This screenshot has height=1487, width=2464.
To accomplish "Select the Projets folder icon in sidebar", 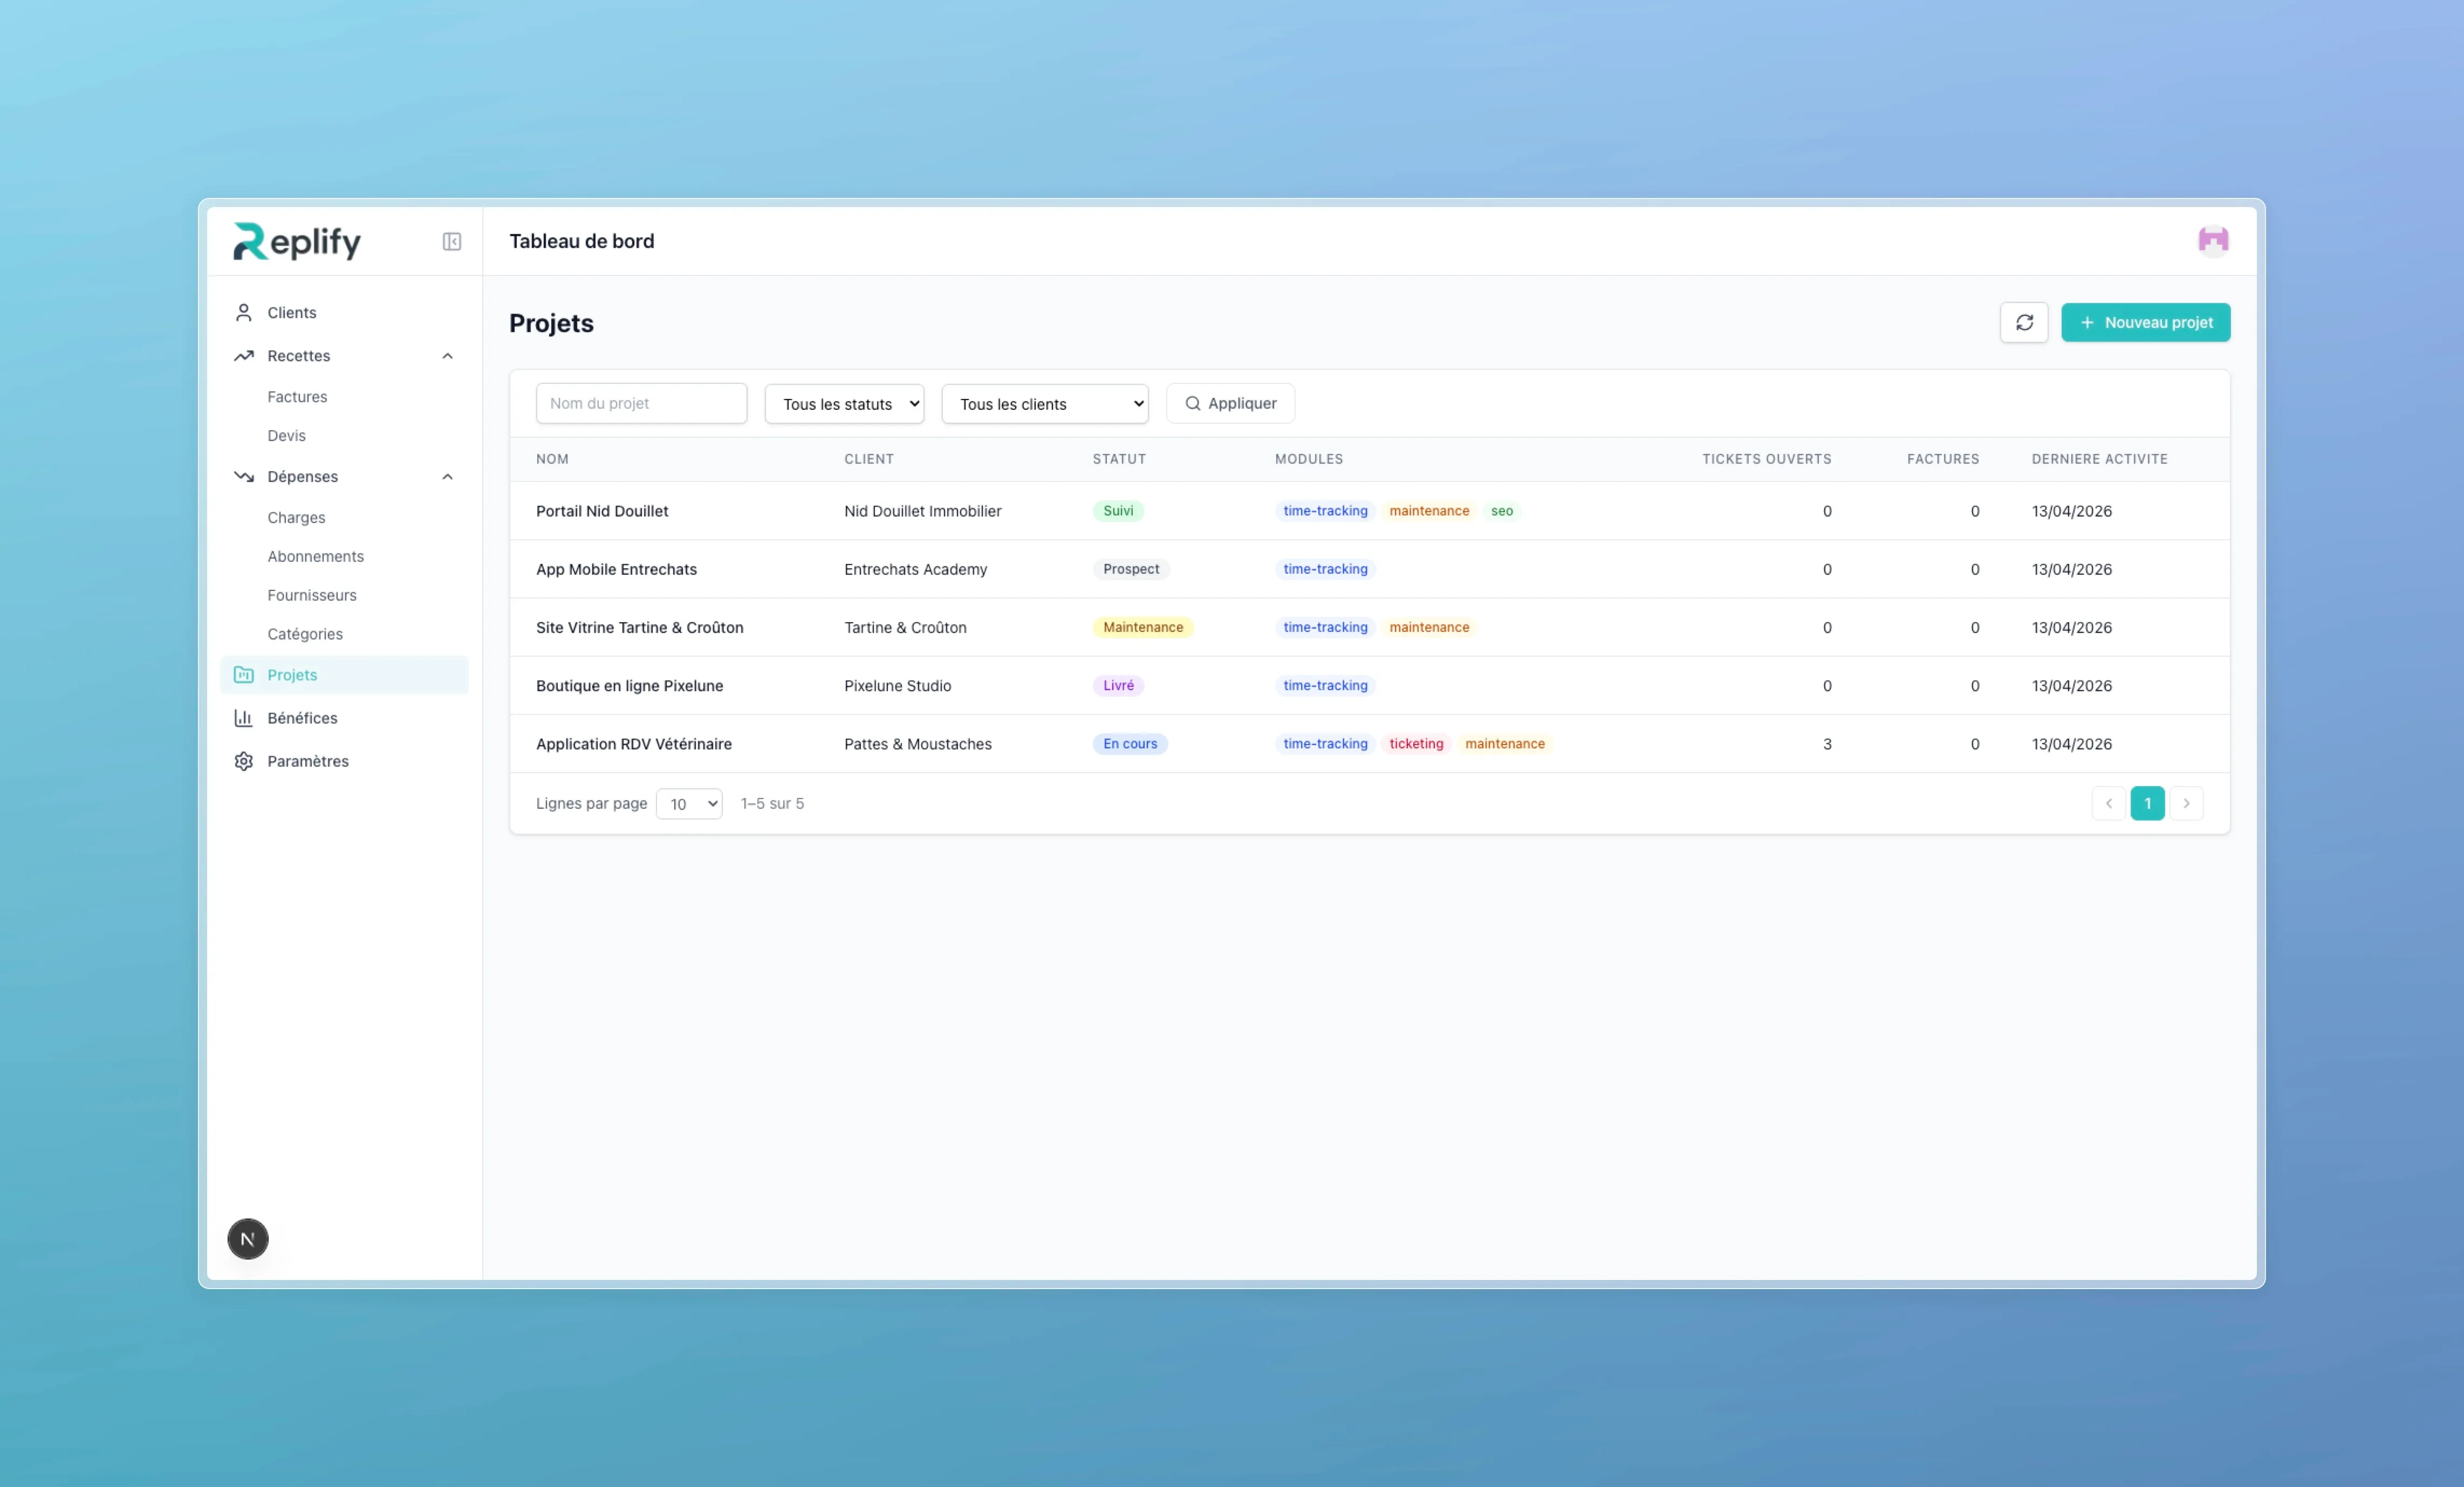I will (244, 674).
